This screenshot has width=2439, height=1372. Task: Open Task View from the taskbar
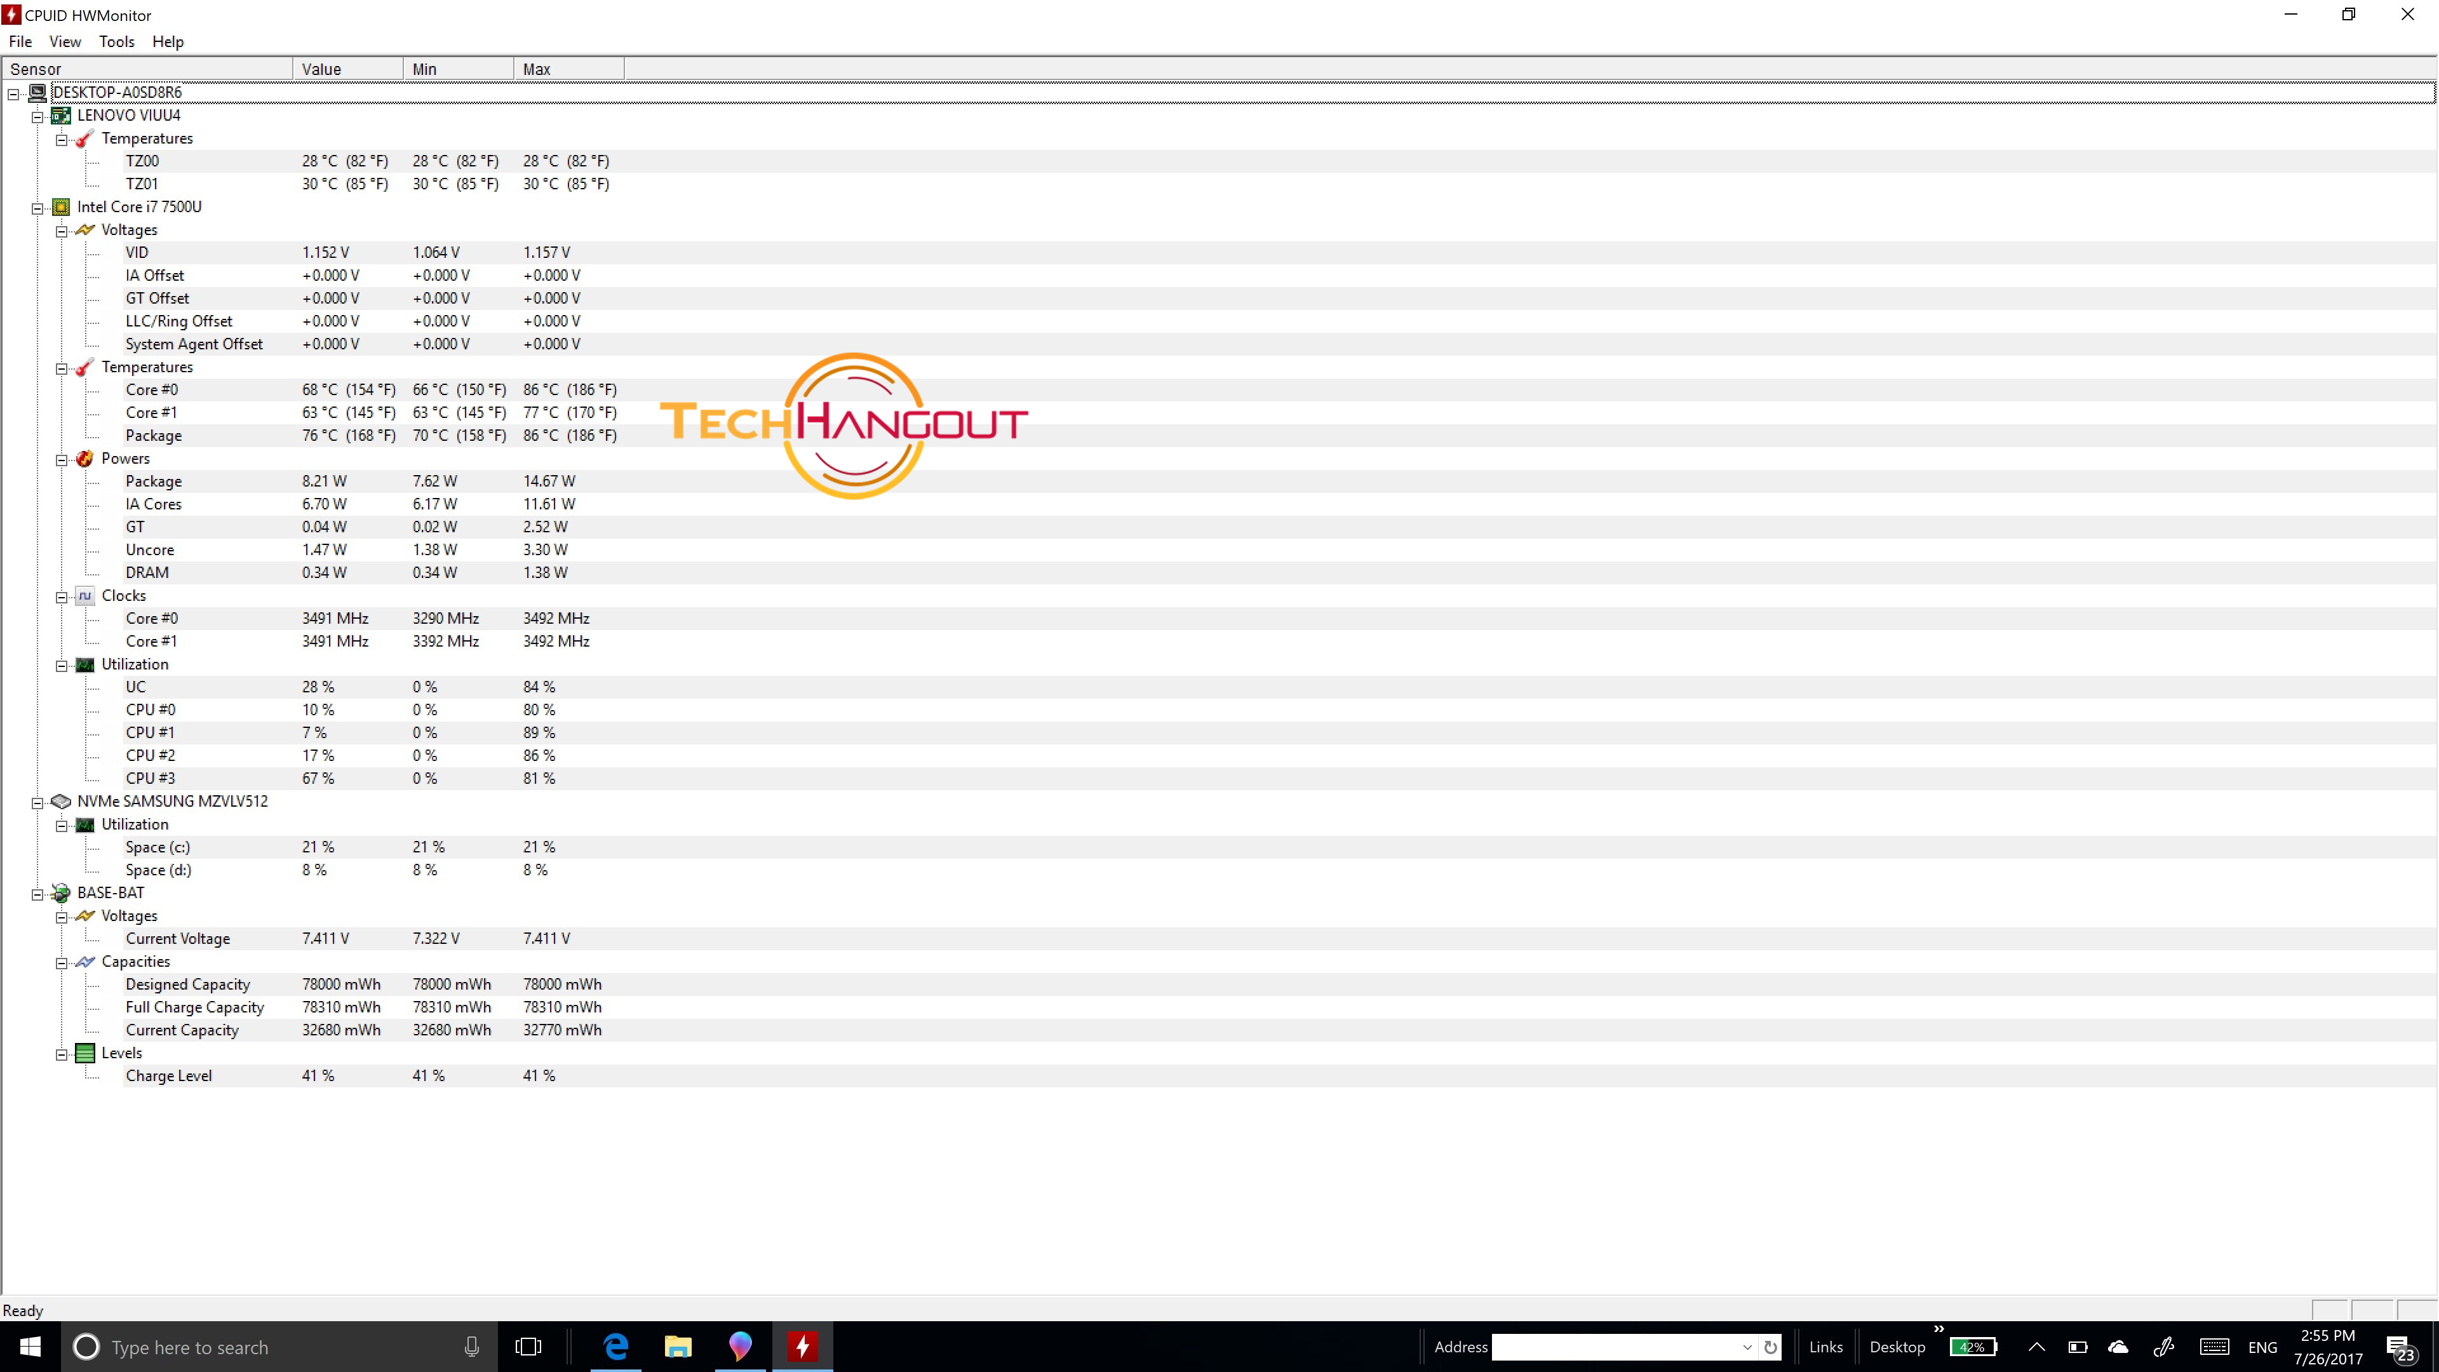click(x=528, y=1347)
